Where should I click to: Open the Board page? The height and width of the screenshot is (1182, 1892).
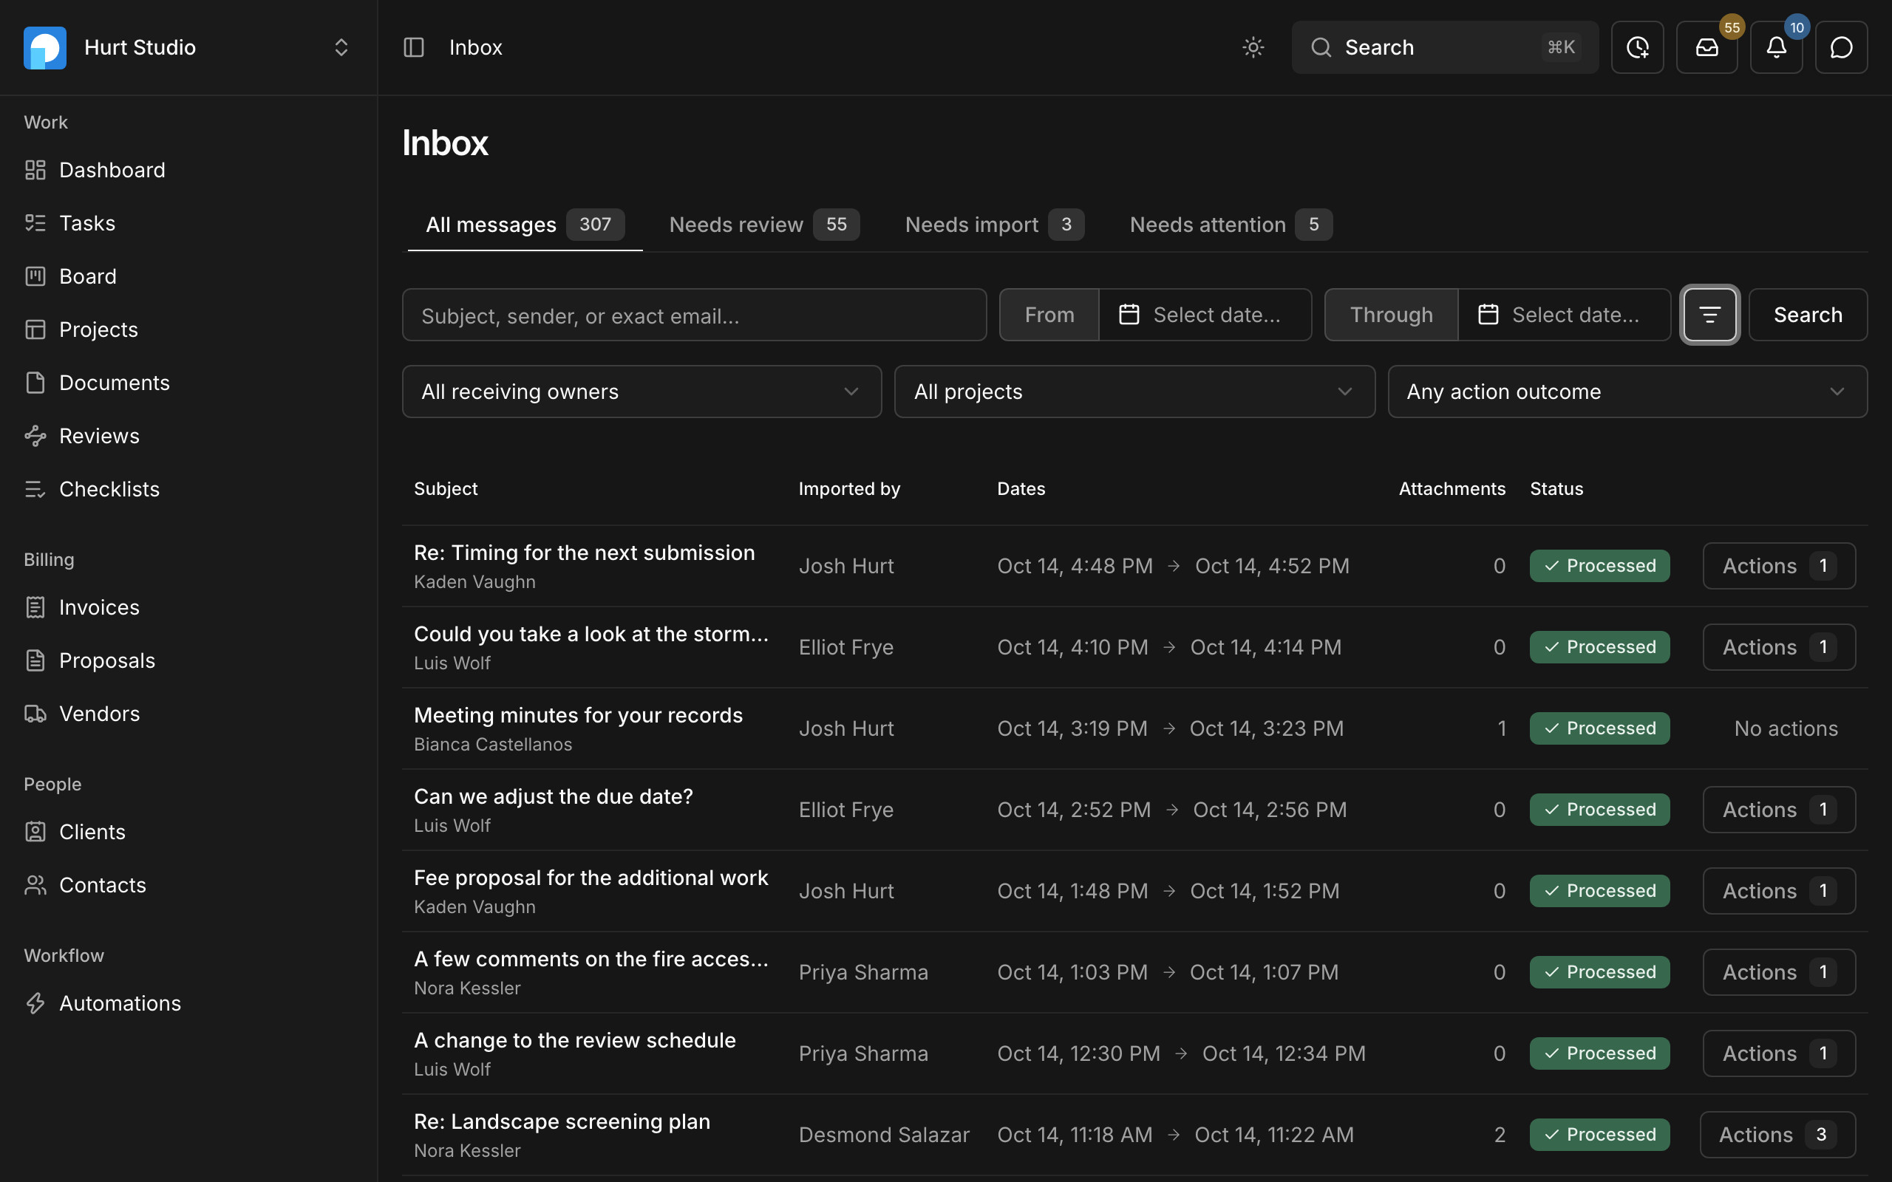tap(188, 276)
